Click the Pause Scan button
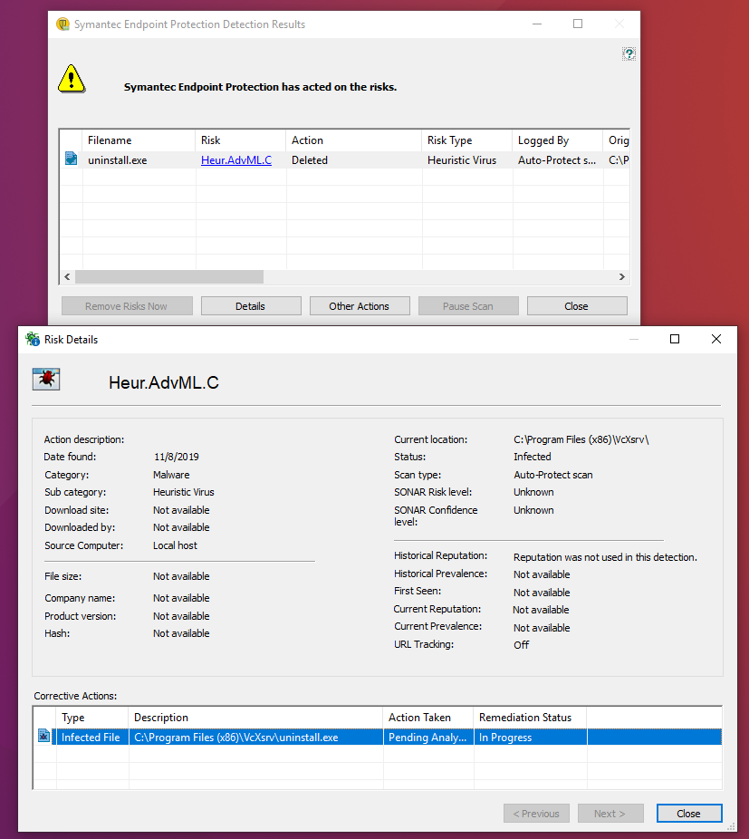The width and height of the screenshot is (749, 839). point(468,306)
